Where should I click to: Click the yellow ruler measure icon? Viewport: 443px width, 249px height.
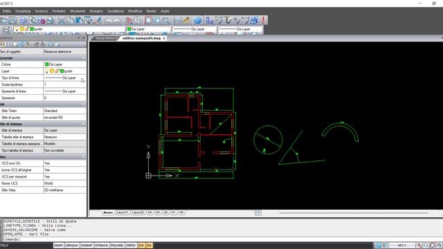click(x=186, y=20)
